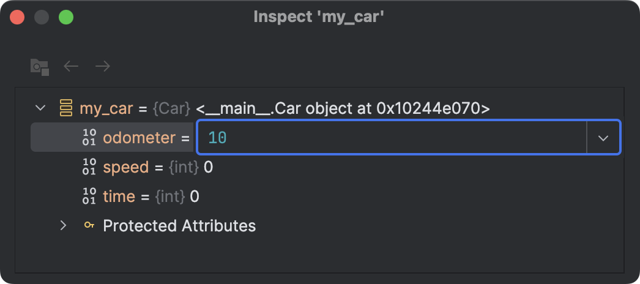Click the back arrow in toolbar
Image resolution: width=640 pixels, height=284 pixels.
tap(72, 66)
